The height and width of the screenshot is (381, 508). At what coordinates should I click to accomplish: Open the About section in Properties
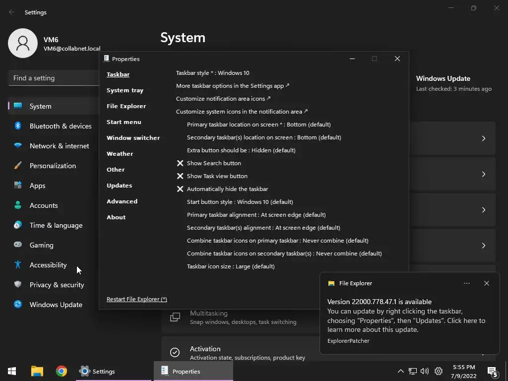click(116, 217)
